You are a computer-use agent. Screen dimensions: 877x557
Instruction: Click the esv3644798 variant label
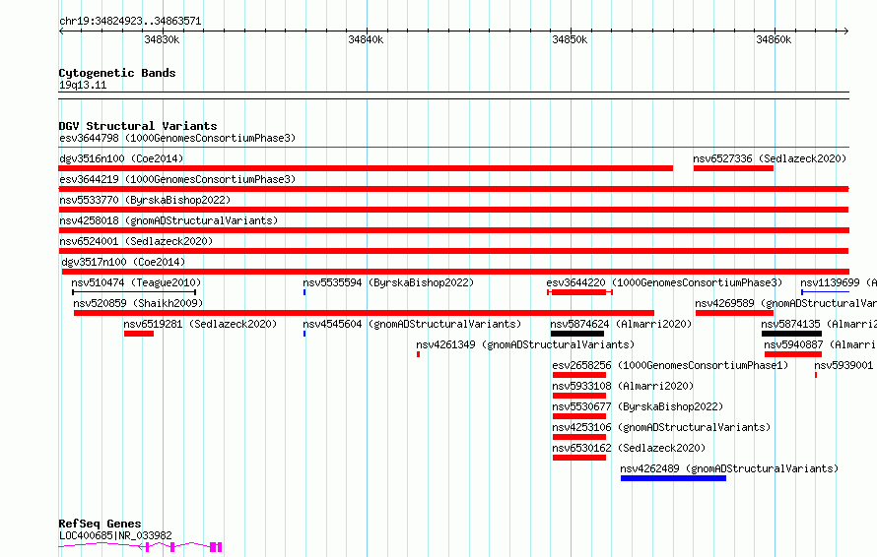[177, 138]
